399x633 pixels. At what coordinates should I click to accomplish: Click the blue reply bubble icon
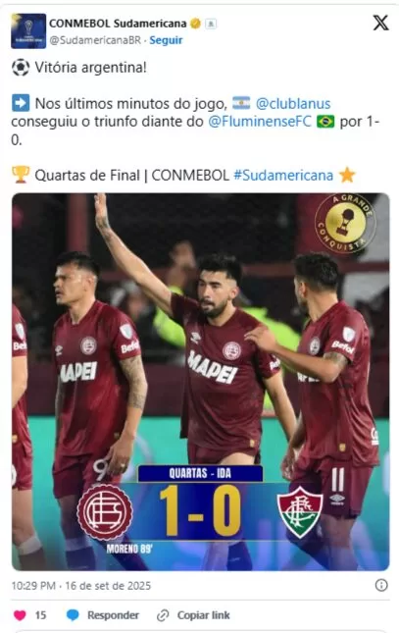(73, 615)
